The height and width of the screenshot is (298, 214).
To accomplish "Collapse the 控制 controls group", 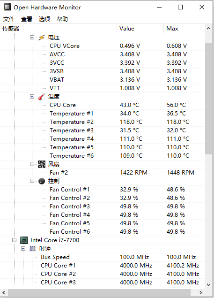I will pyautogui.click(x=32, y=181).
